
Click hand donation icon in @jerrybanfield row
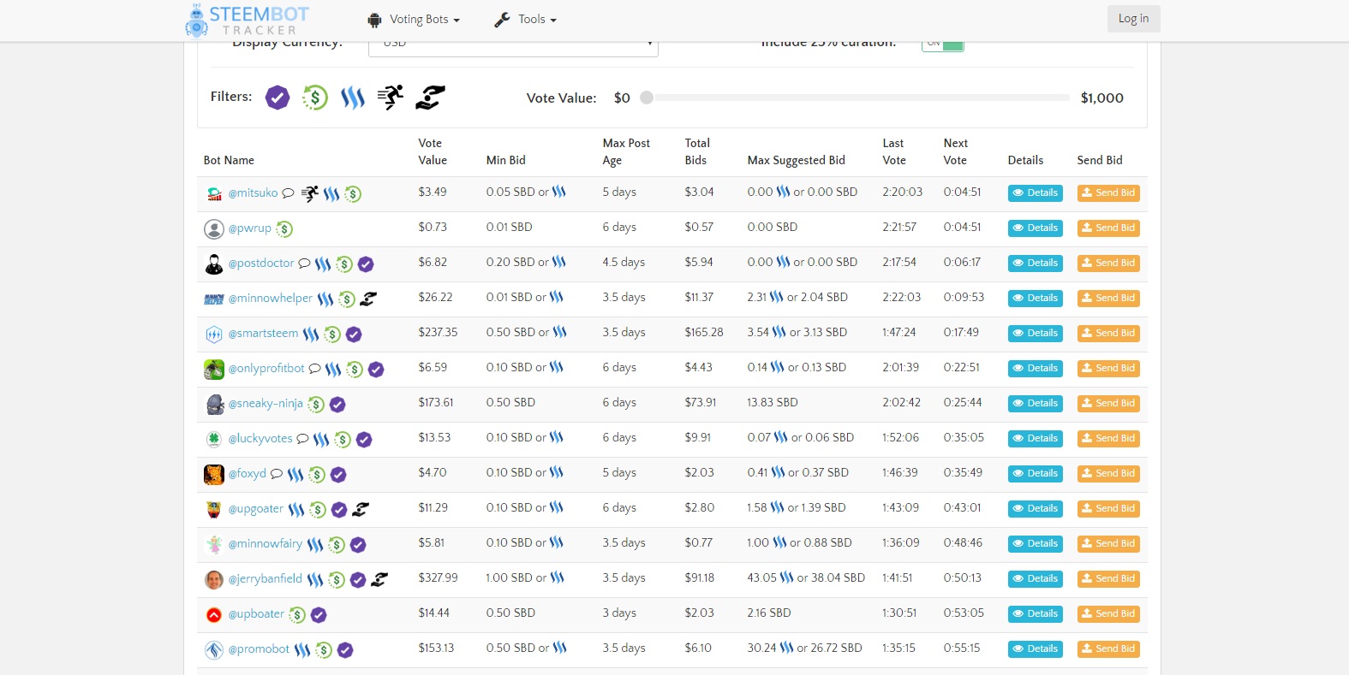pos(379,579)
